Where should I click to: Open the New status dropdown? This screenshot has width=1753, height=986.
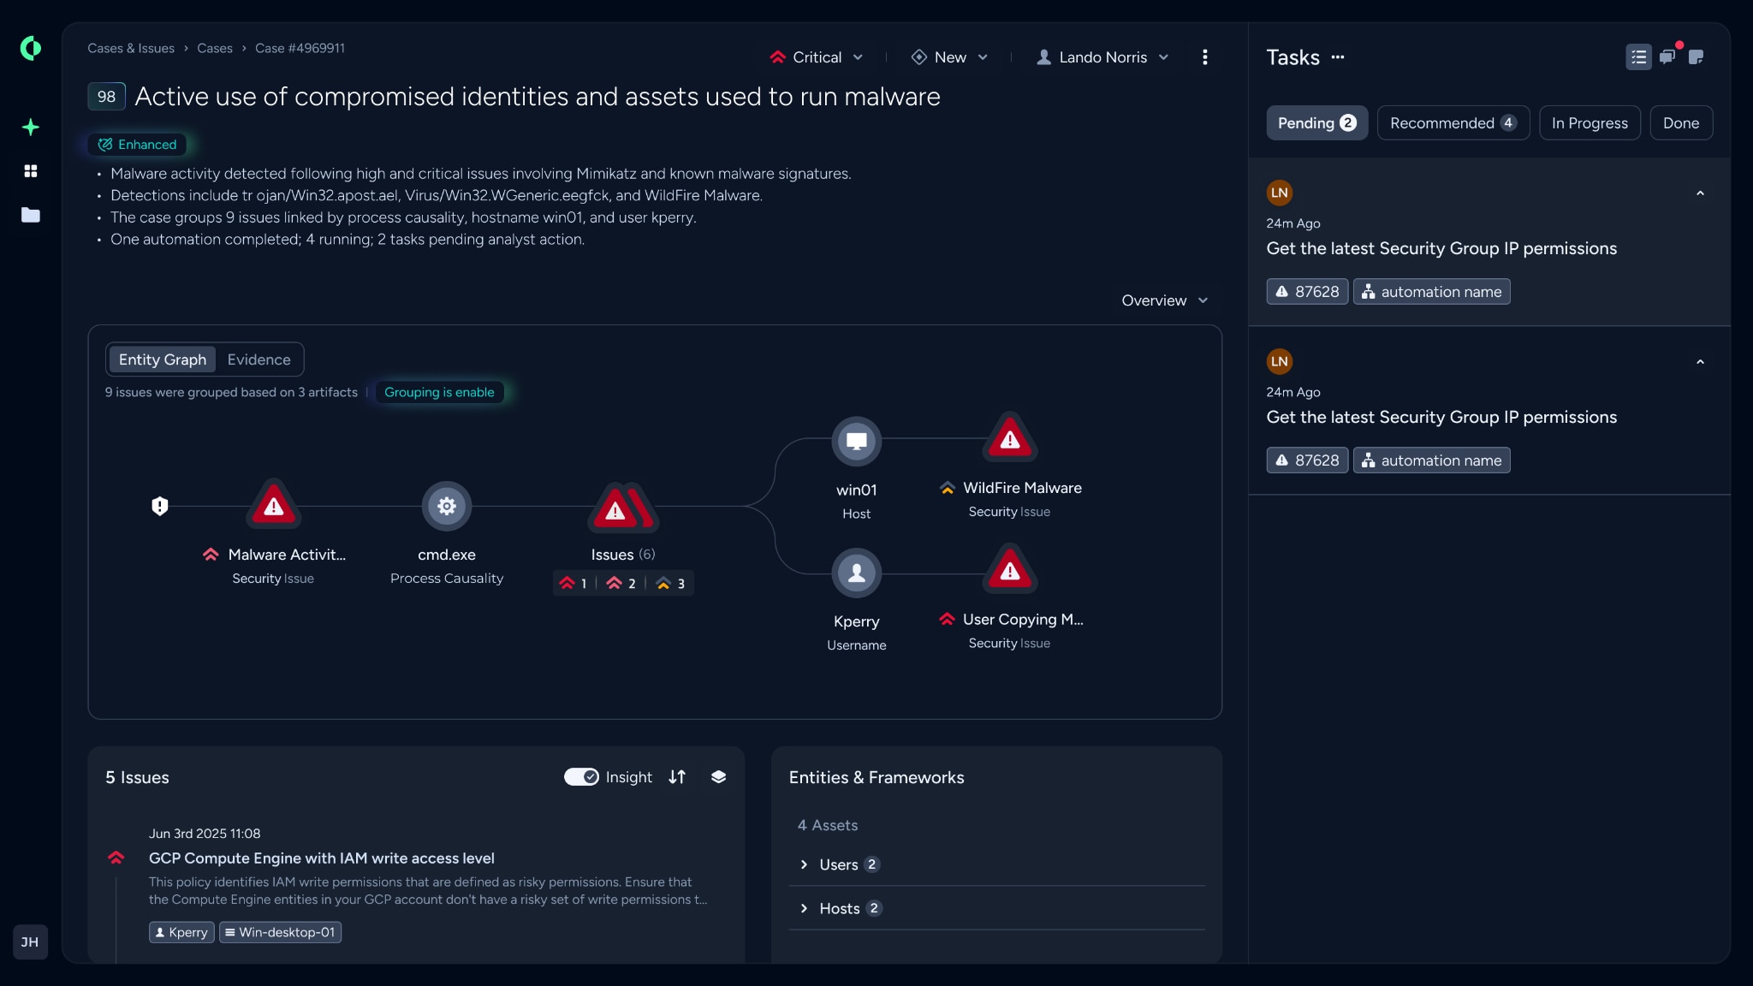pyautogui.click(x=950, y=57)
